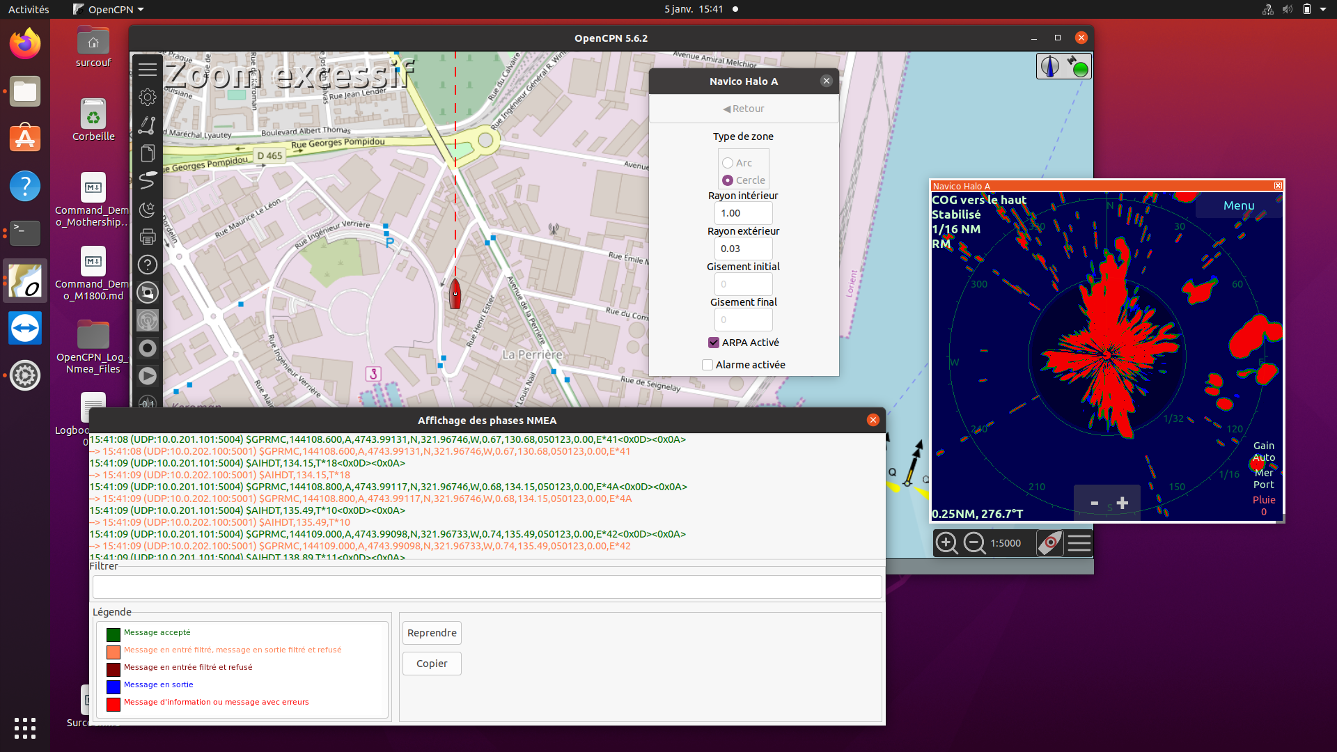Enable the Arc zone type
The height and width of the screenshot is (752, 1337).
[728, 162]
